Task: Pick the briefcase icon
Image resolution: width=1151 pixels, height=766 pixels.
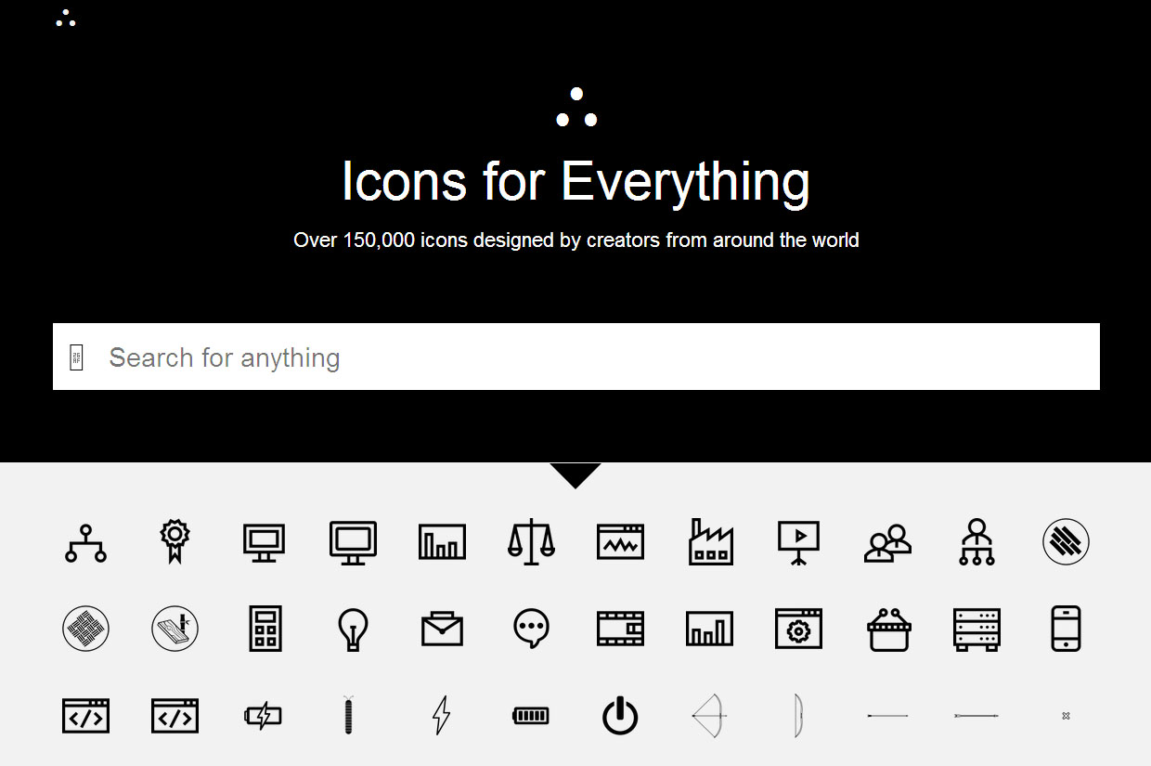Action: (442, 629)
